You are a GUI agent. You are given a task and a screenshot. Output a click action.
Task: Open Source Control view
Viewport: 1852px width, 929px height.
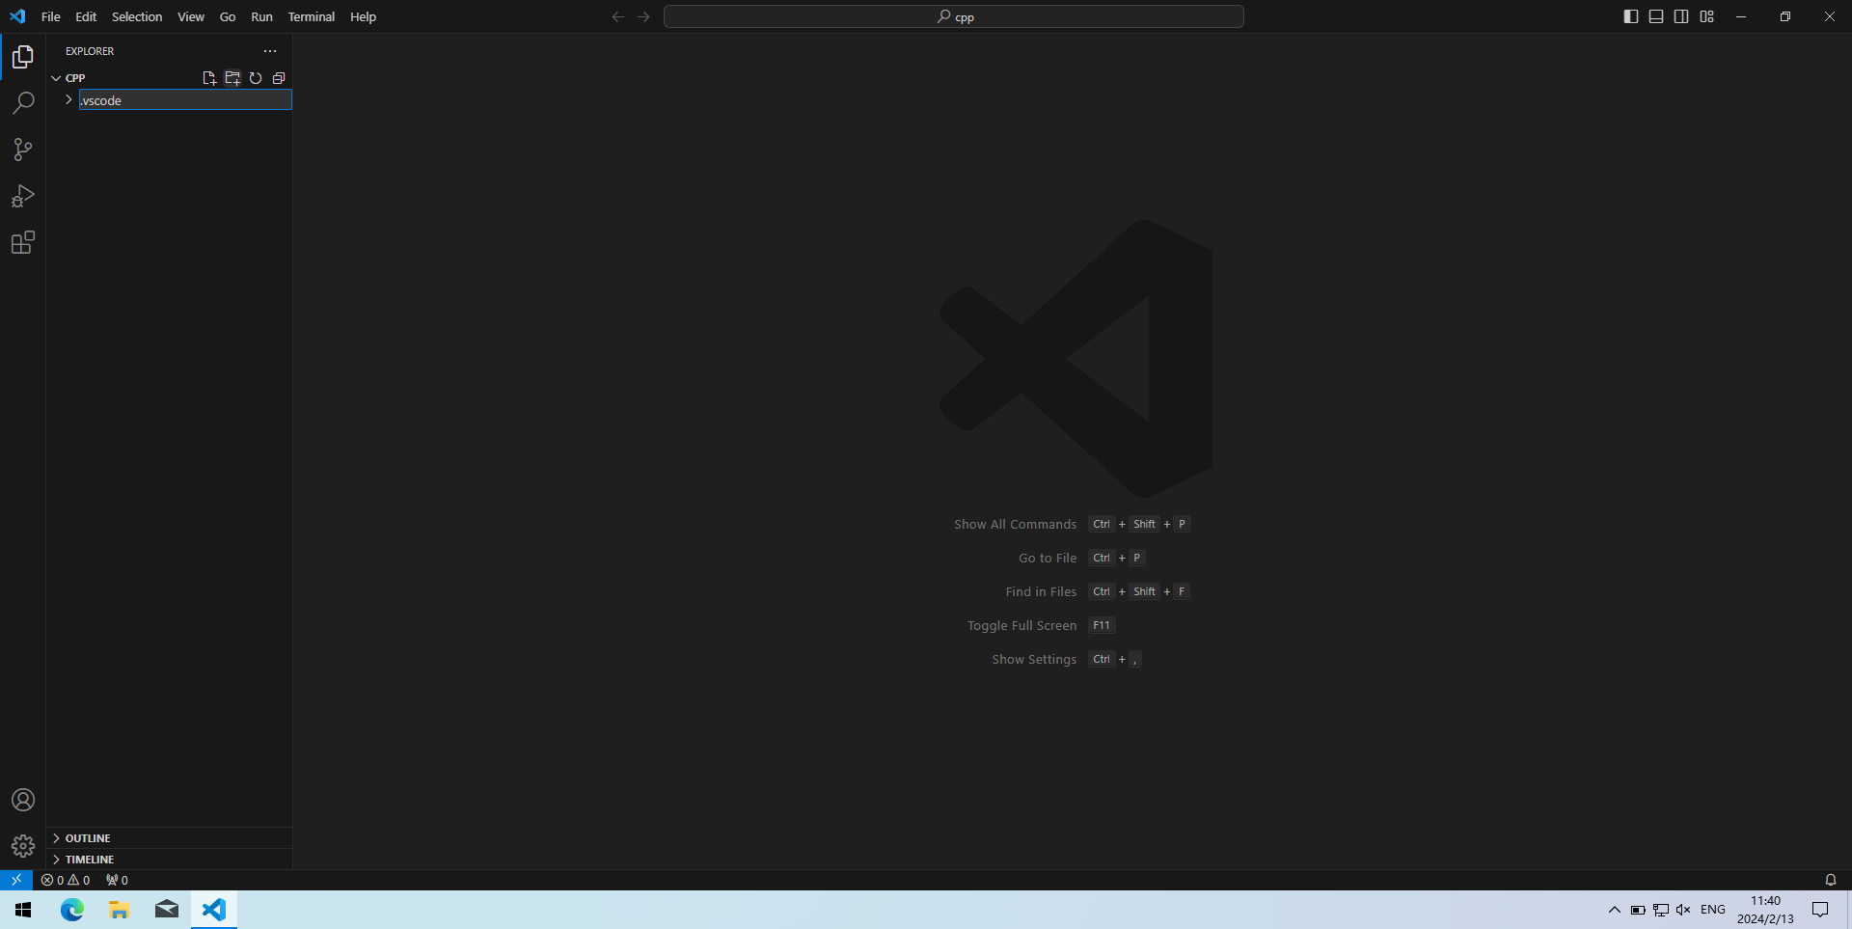click(x=23, y=150)
